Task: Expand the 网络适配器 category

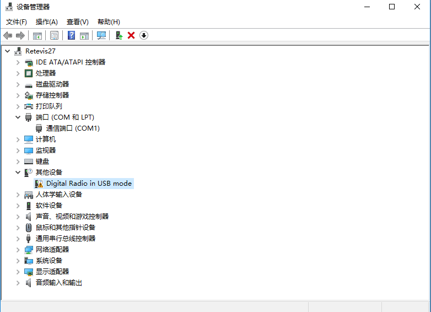Action: click(x=18, y=250)
